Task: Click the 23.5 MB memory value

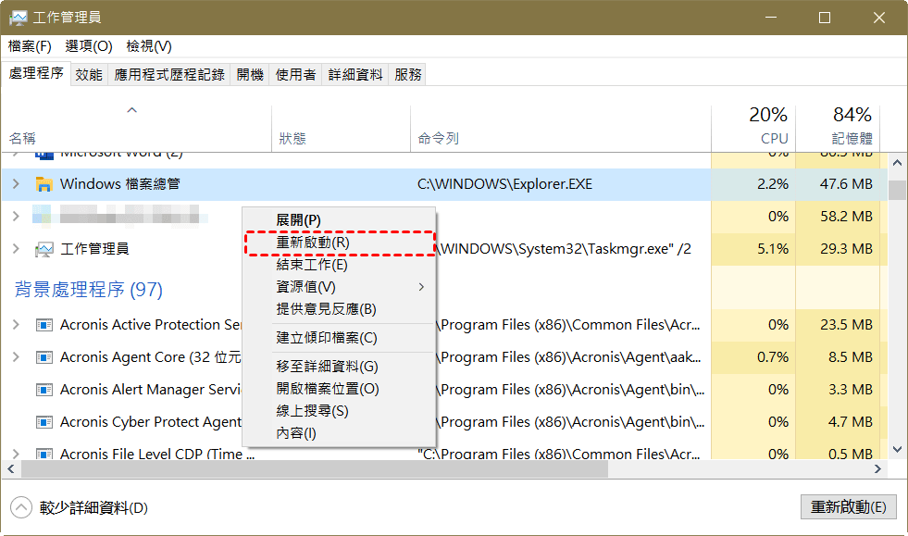Action: [846, 325]
